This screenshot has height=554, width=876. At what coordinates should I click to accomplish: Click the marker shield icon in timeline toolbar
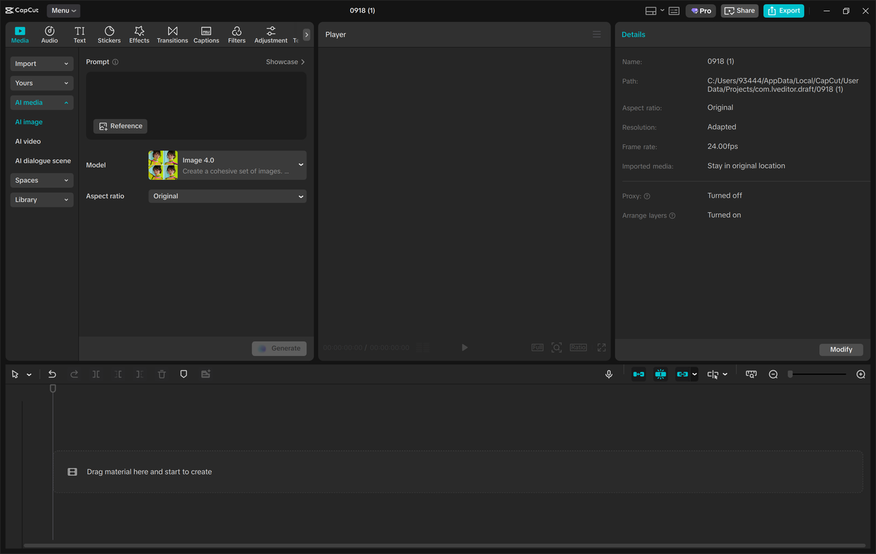(183, 374)
